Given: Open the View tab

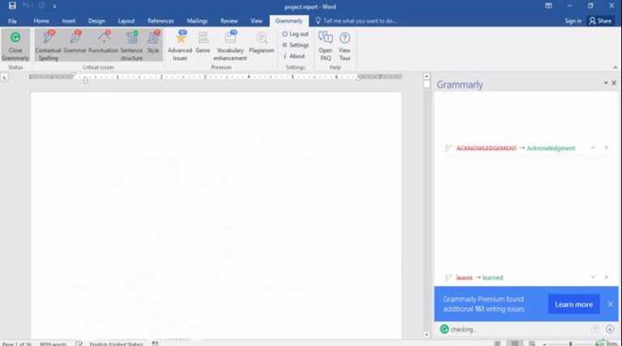Looking at the screenshot, I should 256,21.
